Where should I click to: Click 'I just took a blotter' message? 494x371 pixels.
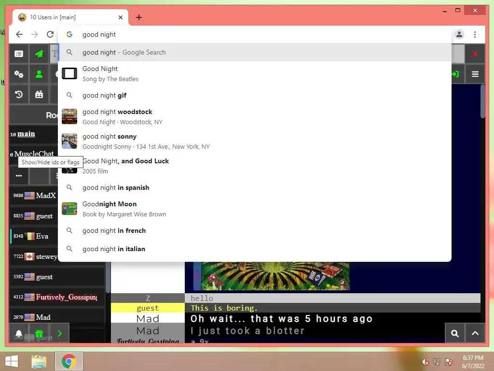247,330
